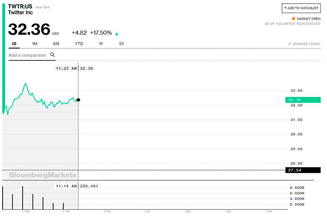Click the 30.00 price axis label
Viewport: 327px width, 216px height.
(296, 134)
